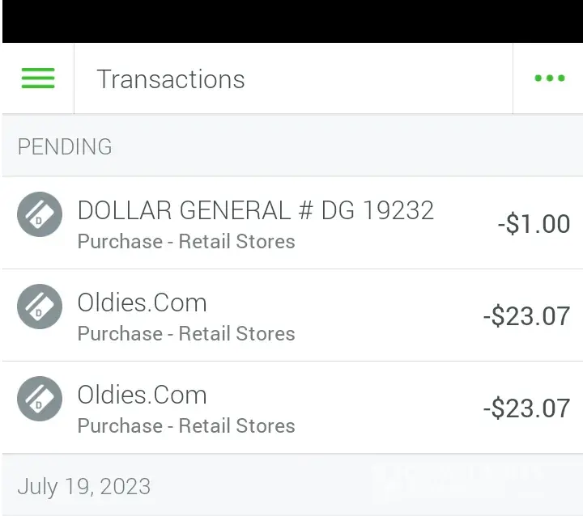583x516 pixels.
Task: Open the DOLLAR GENERAL # DG 19232 transaction
Action: pos(255,210)
